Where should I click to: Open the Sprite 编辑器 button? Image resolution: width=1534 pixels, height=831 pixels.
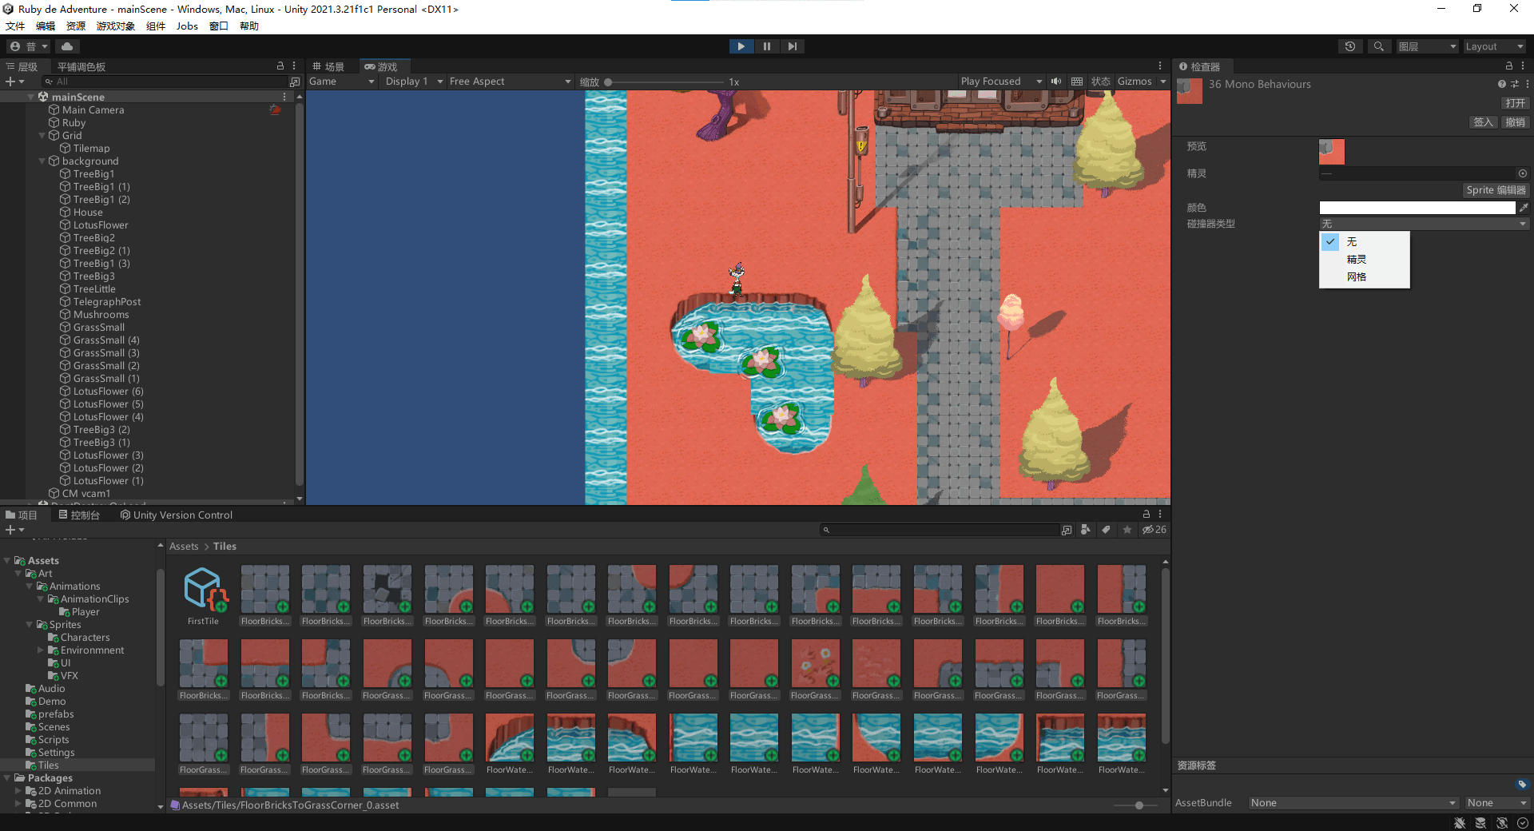click(1496, 190)
